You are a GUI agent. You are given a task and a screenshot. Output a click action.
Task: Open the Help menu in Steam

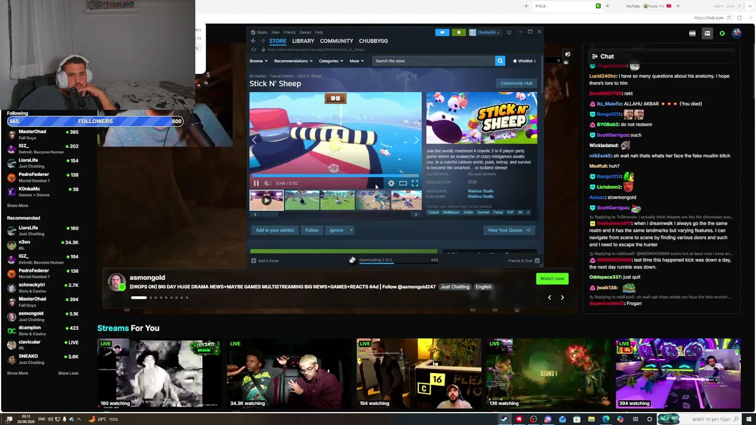click(x=319, y=32)
